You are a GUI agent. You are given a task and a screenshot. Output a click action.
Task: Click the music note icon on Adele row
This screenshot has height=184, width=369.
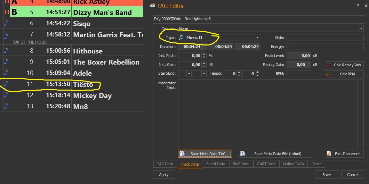point(6,73)
